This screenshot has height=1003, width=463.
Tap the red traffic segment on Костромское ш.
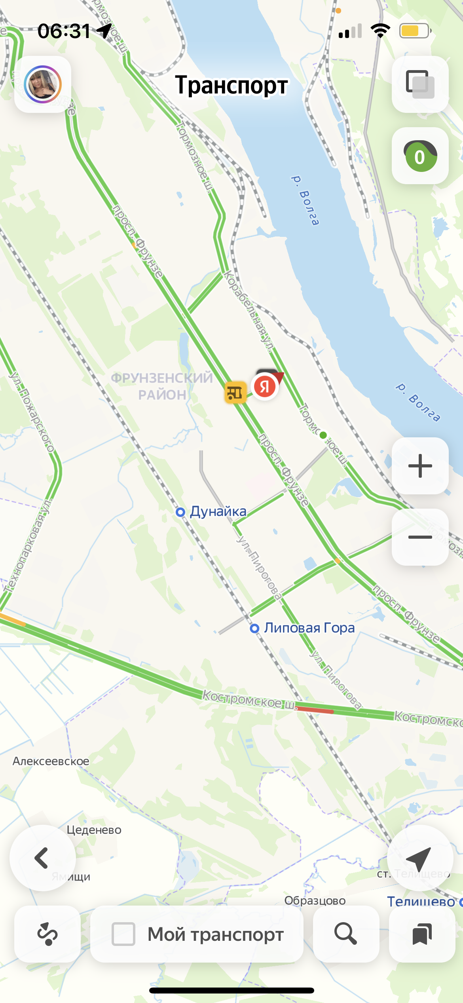pyautogui.click(x=315, y=709)
